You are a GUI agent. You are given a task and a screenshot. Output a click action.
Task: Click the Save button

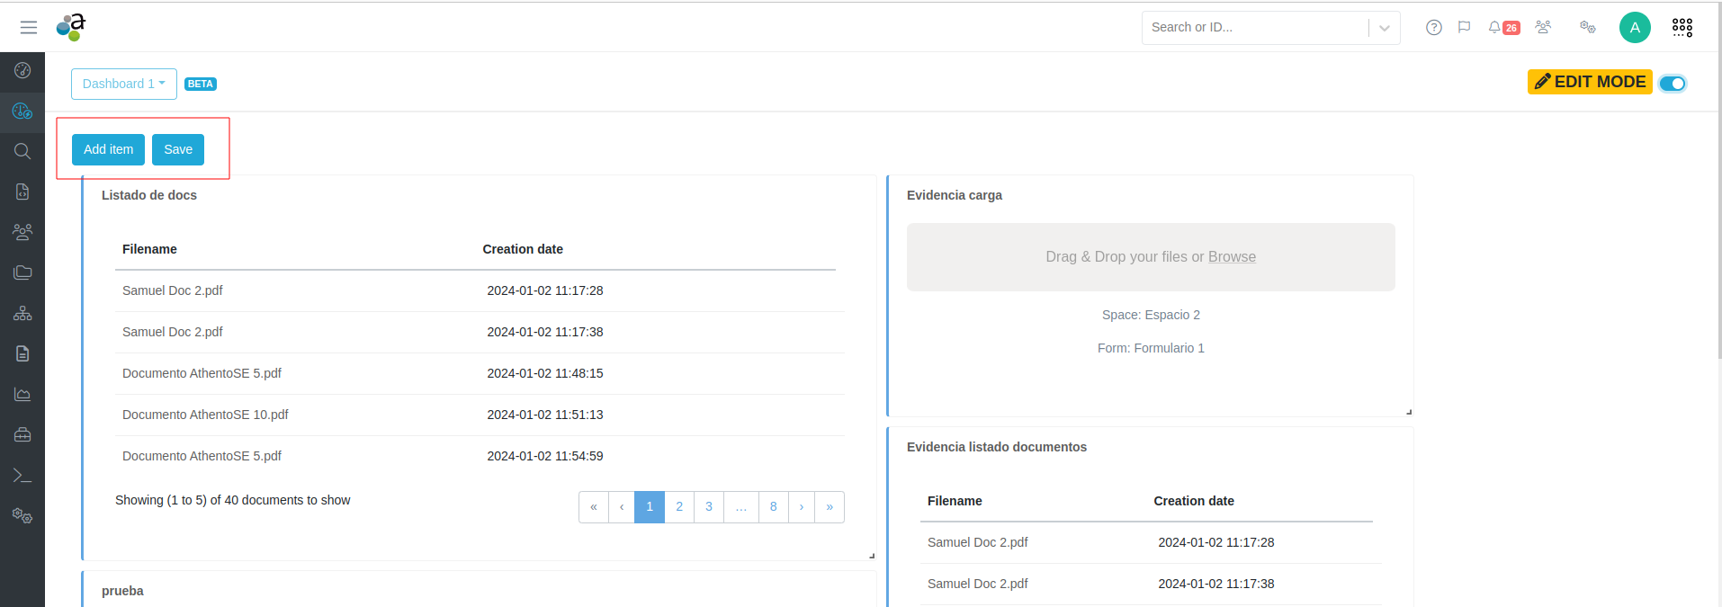click(x=178, y=149)
